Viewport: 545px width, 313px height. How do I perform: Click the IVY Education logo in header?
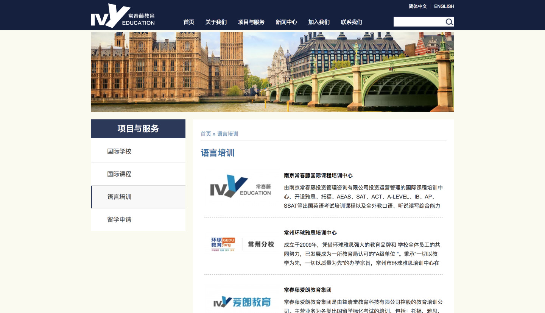[123, 16]
